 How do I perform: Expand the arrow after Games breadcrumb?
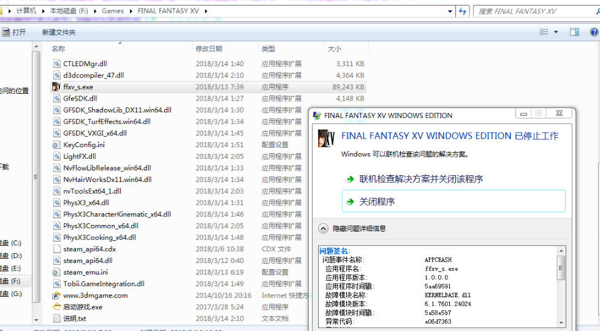tap(131, 11)
